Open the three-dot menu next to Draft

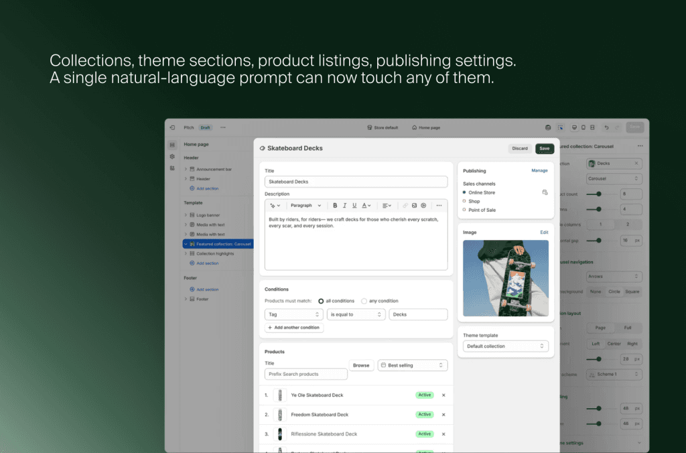click(223, 127)
